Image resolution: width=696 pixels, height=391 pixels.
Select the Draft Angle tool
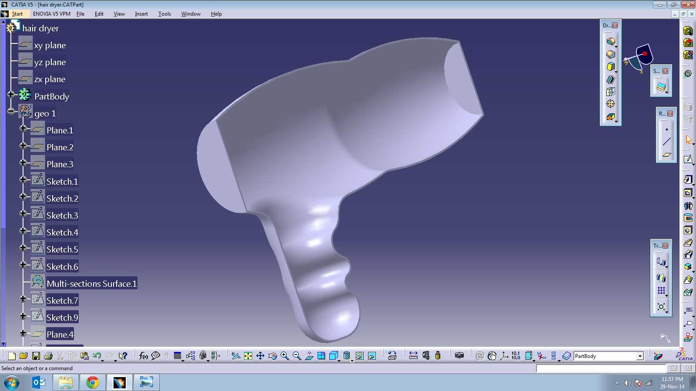[x=610, y=66]
